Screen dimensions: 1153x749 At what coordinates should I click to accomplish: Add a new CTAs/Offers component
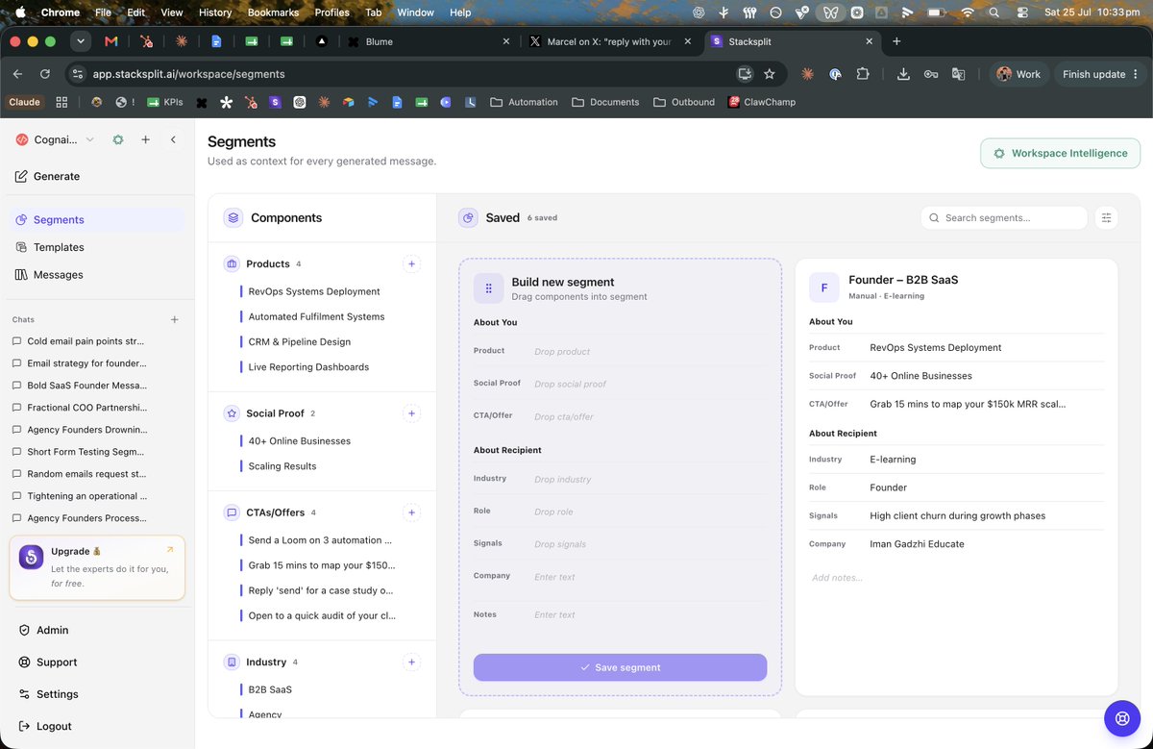tap(411, 512)
